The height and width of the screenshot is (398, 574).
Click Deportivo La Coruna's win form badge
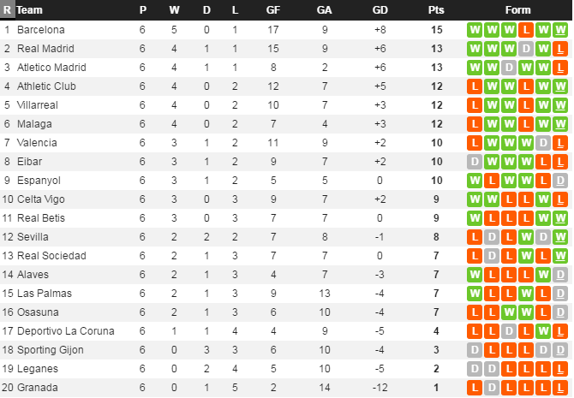(x=543, y=331)
